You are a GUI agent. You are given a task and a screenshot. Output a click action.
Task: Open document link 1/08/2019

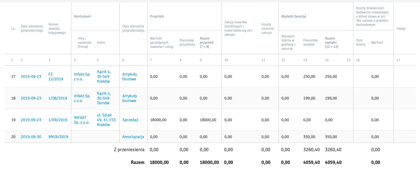coord(58,98)
